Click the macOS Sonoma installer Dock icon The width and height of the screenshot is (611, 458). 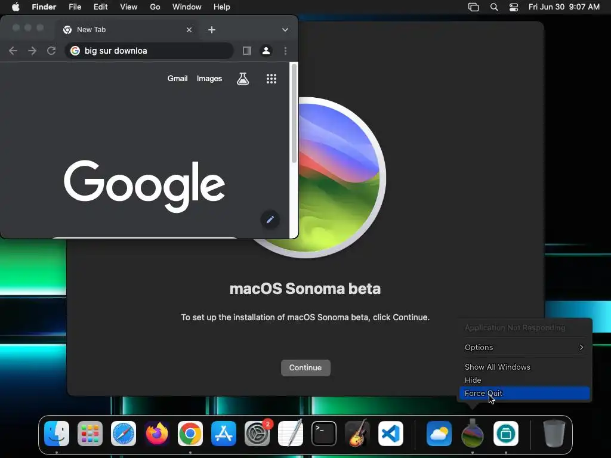[473, 434]
